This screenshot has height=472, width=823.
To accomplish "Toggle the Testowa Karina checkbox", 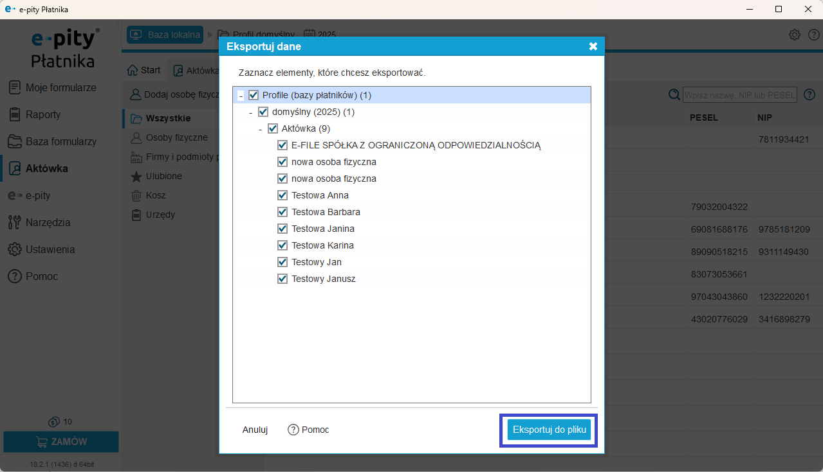I will 282,245.
